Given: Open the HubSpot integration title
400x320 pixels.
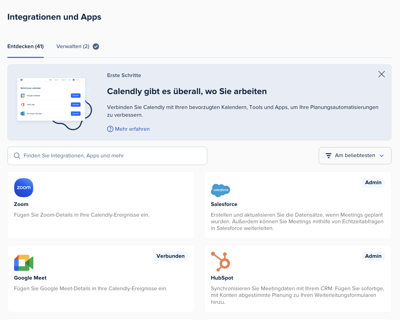Looking at the screenshot, I should pyautogui.click(x=222, y=278).
